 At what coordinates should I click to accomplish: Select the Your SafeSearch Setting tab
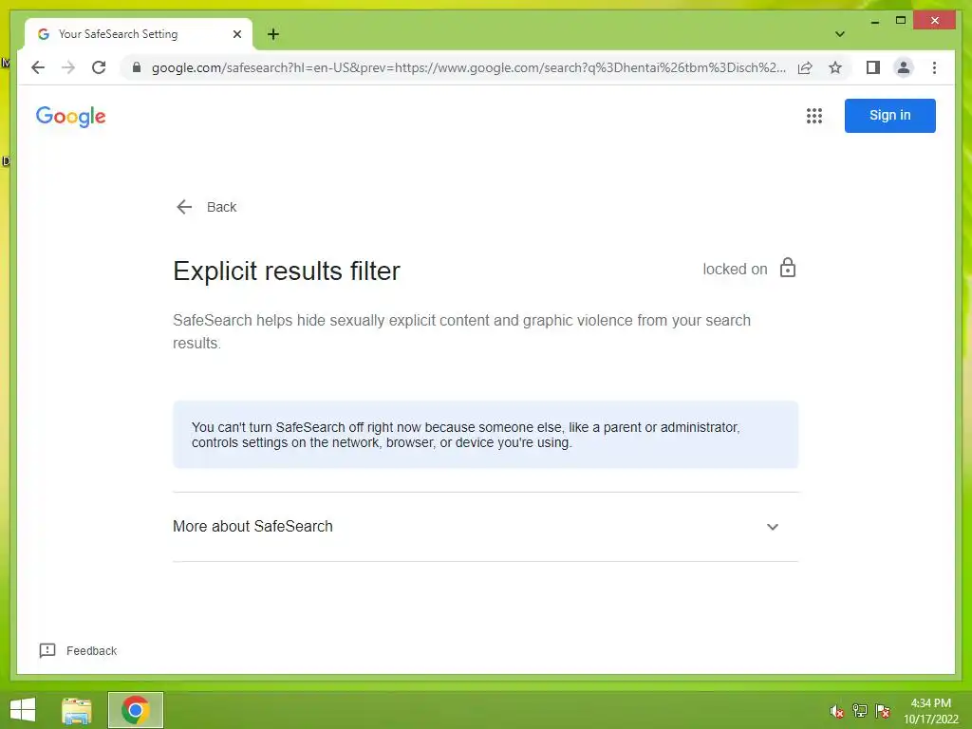[x=138, y=34]
